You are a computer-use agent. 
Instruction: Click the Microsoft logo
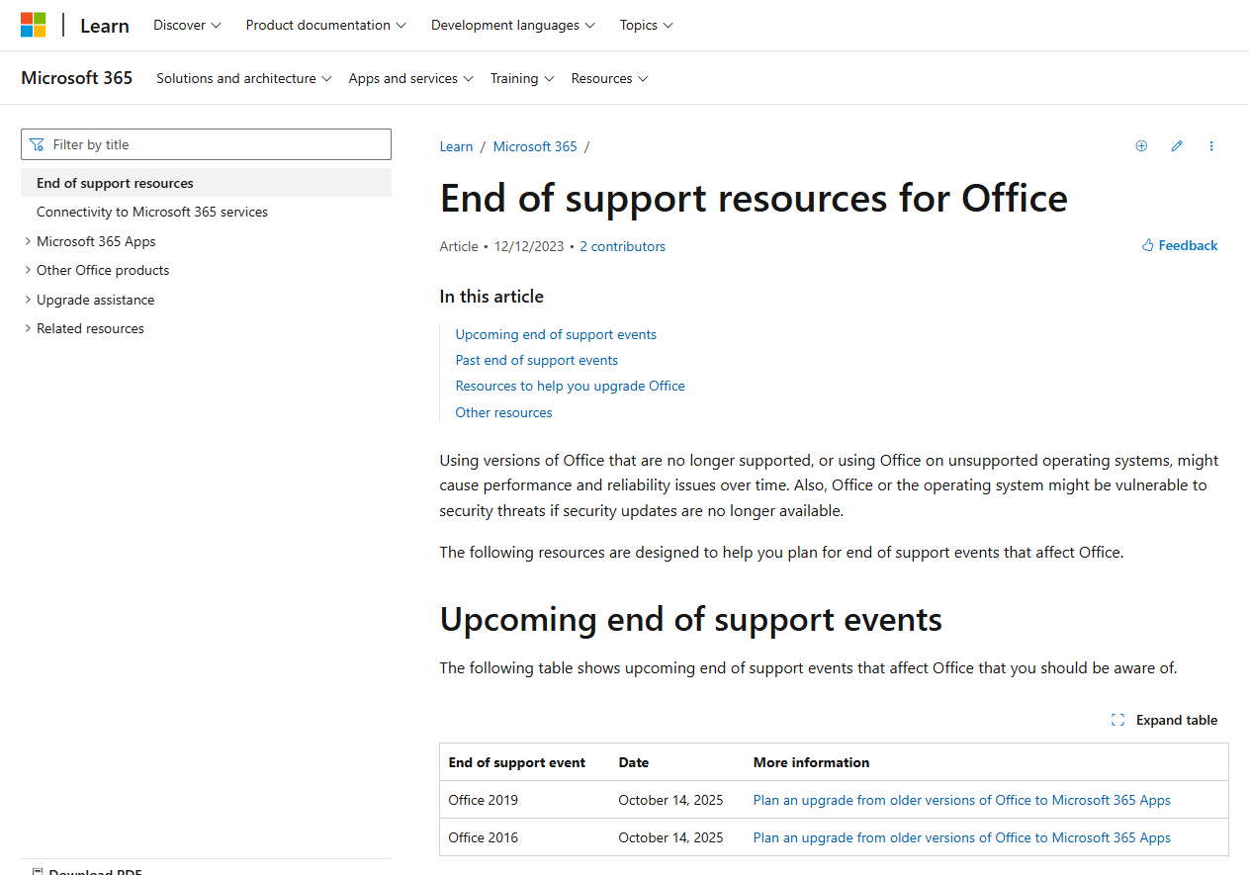[x=34, y=26]
